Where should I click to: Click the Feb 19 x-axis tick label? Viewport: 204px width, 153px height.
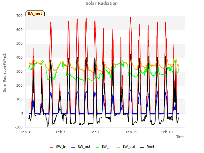[167, 132]
